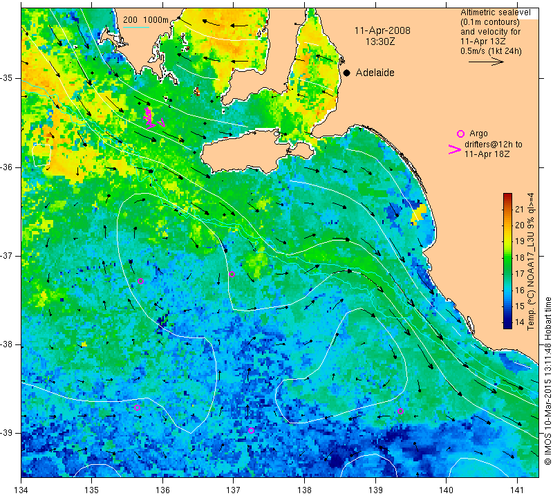
Task: Click the temperature colour bar
Action: tap(507, 261)
